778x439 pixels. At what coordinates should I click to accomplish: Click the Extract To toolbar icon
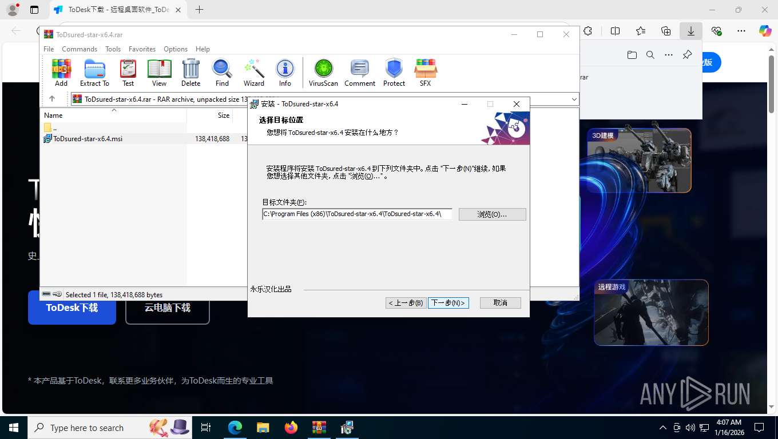(x=94, y=73)
